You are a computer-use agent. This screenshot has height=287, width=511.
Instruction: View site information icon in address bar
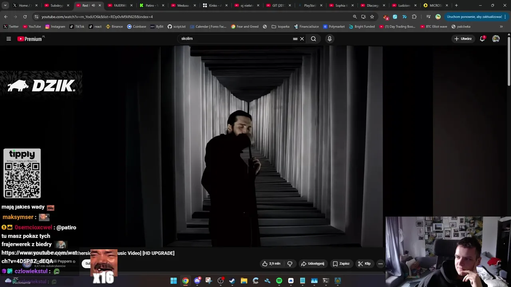coord(36,17)
